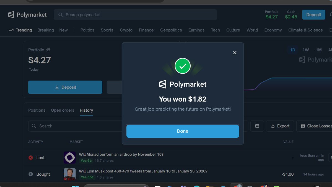Click the large Deposit button in the Portfolio card
This screenshot has width=332, height=187.
pyautogui.click(x=65, y=87)
